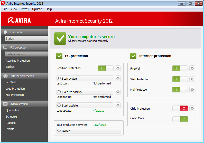Image resolution: width=204 pixels, height=143 pixels.
Task: Open the Update menu
Action: click(37, 9)
